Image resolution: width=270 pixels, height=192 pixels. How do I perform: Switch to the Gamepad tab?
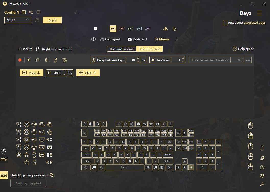click(110, 39)
